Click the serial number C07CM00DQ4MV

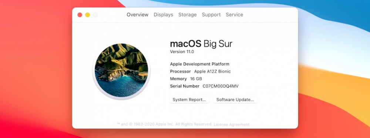tap(221, 86)
